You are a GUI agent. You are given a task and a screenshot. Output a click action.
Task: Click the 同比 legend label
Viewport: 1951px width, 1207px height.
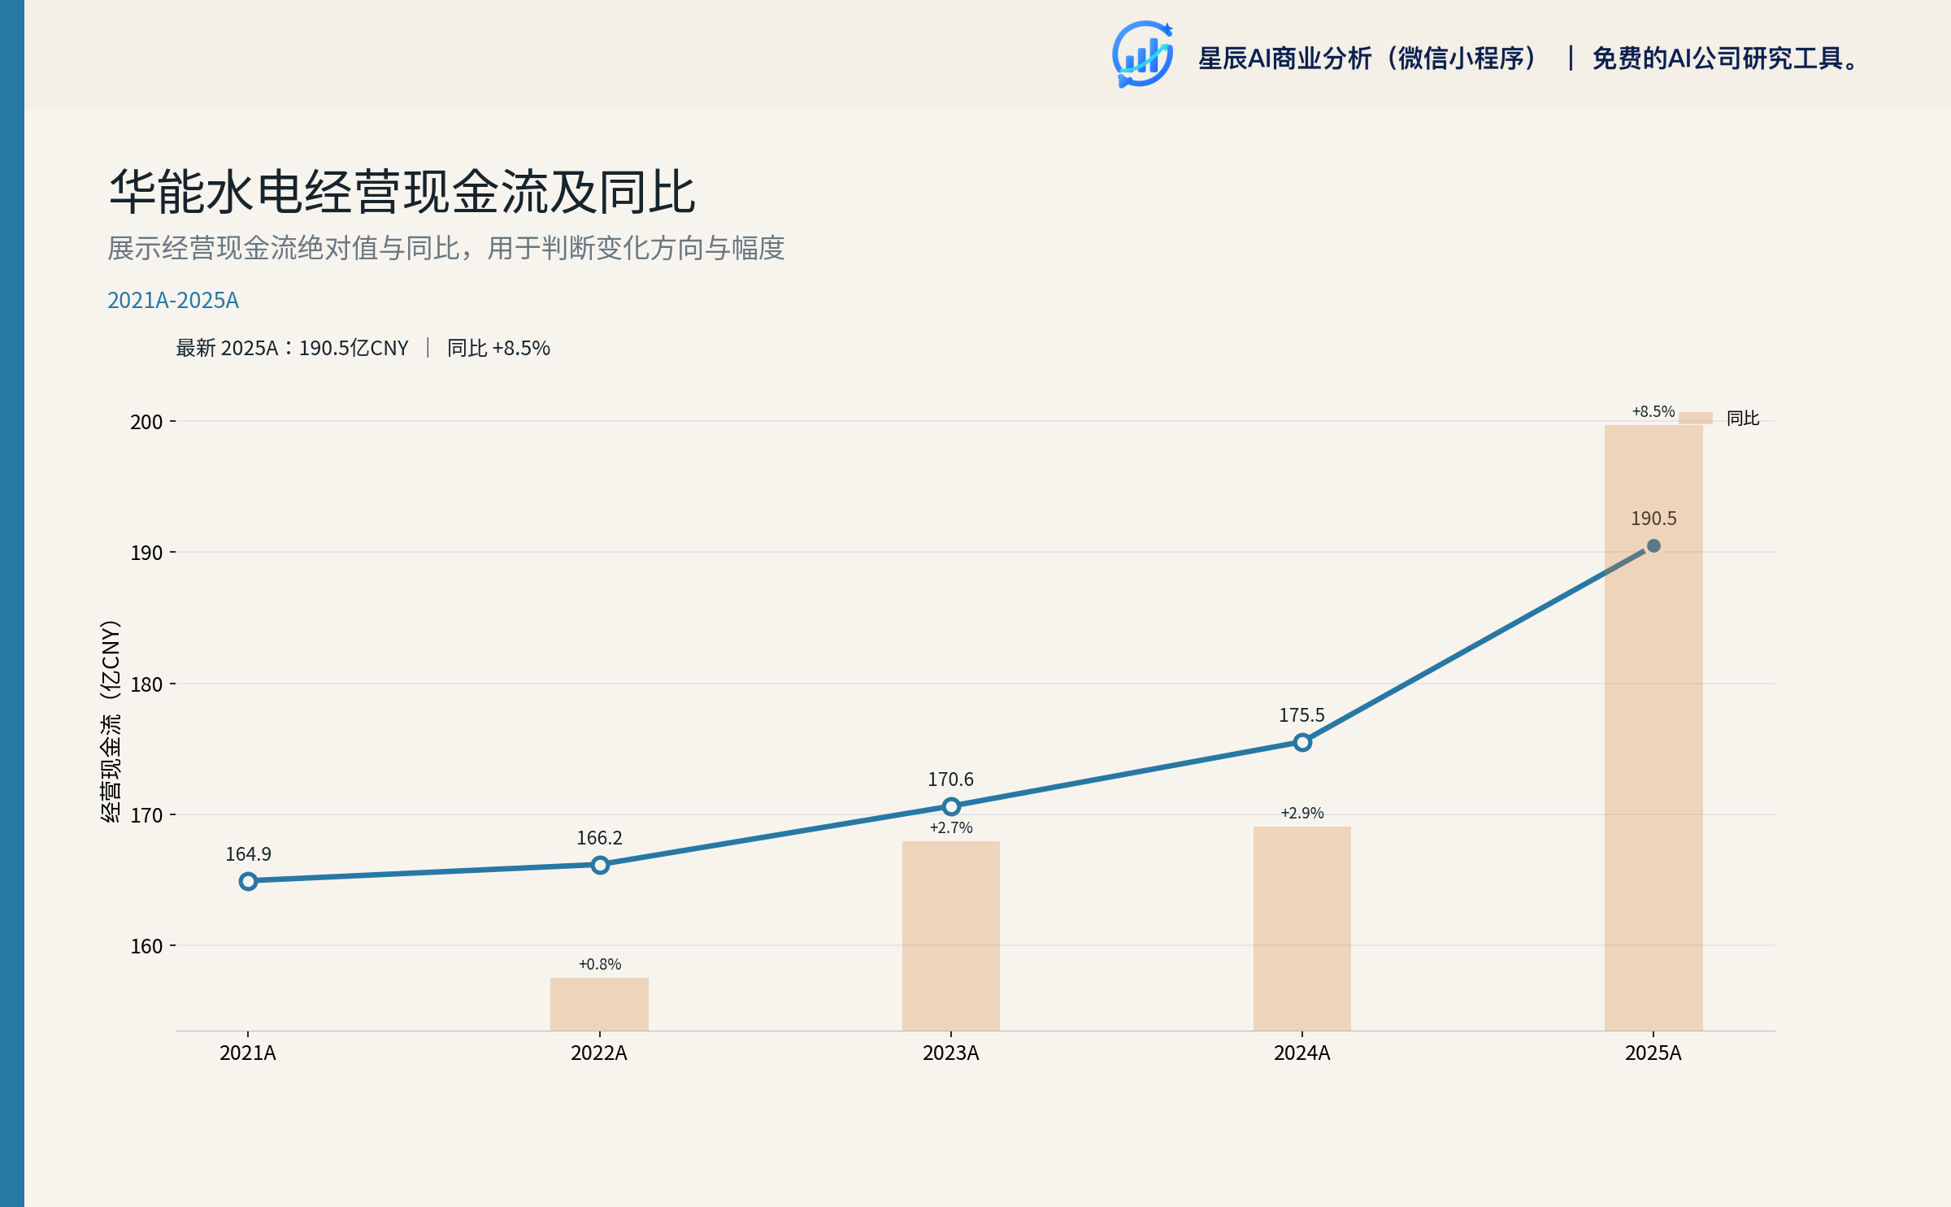click(x=1743, y=418)
